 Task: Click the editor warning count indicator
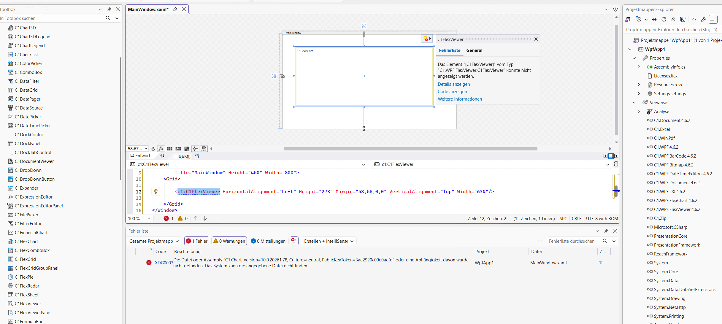[183, 219]
